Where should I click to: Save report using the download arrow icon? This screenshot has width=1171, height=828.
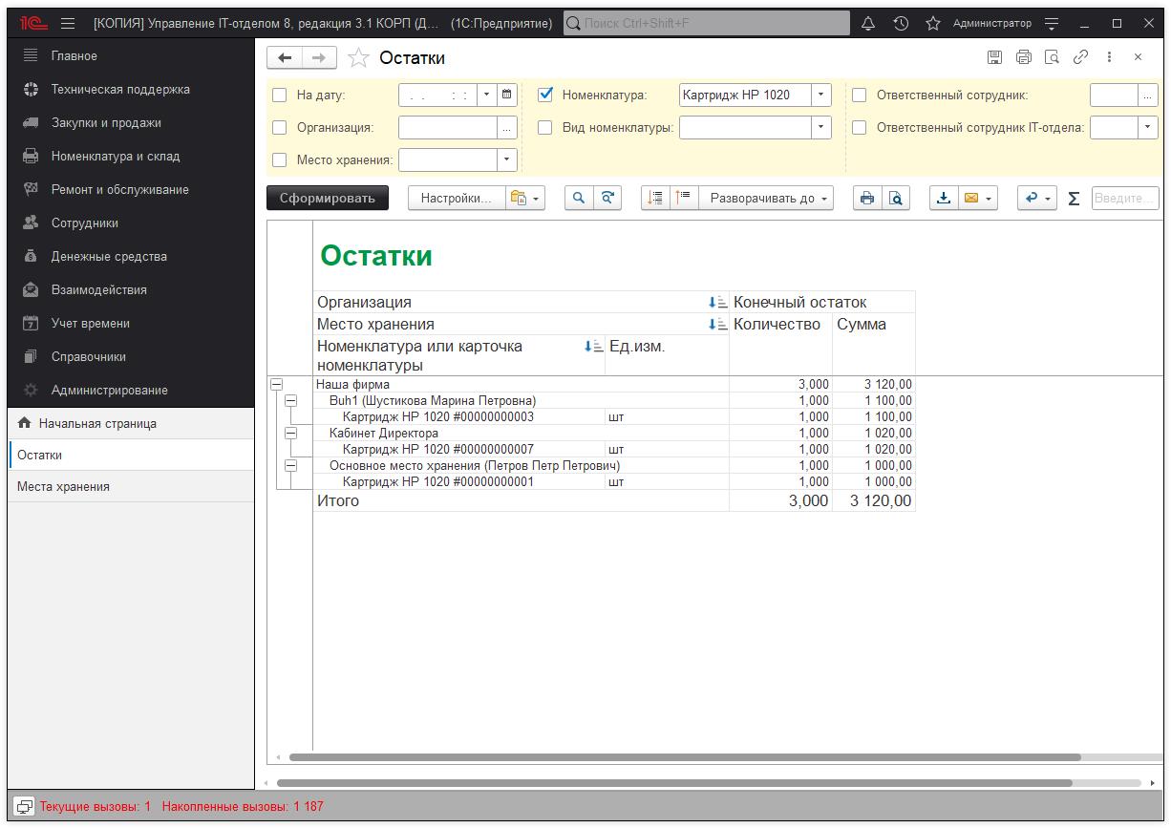944,198
